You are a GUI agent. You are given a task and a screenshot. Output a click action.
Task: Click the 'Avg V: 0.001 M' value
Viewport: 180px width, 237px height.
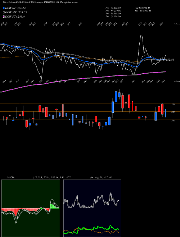point(142,8)
